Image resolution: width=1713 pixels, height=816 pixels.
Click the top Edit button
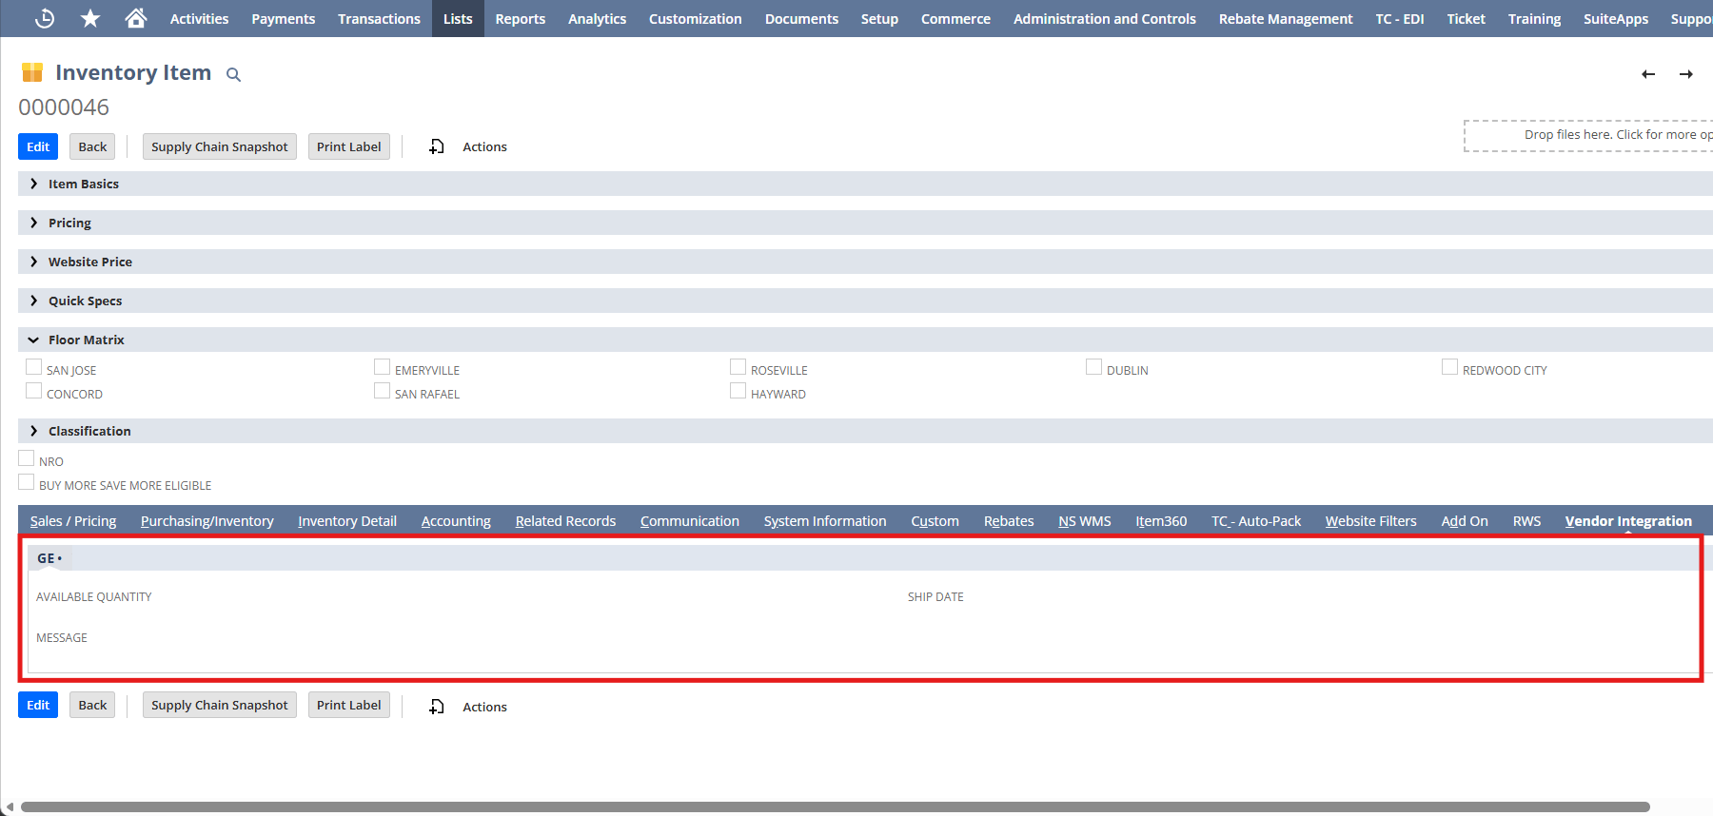click(x=38, y=146)
